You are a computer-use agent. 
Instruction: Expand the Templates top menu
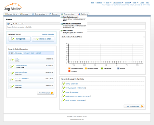click(100, 2)
